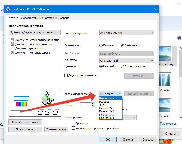Viewport: 182px width, 144px height.
Task: Open the Параметры link in background window
Action: (169, 124)
